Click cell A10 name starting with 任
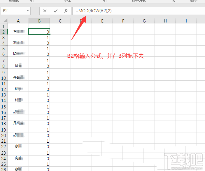The image size is (205, 171). 18,78
